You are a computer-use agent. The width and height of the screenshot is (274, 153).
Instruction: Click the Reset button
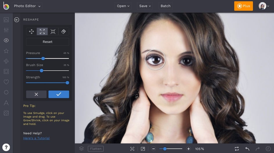(x=48, y=42)
